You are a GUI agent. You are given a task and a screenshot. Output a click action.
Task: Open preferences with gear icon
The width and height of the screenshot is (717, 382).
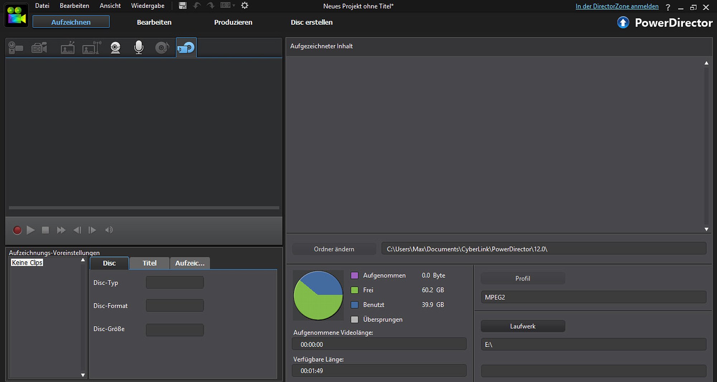[244, 6]
